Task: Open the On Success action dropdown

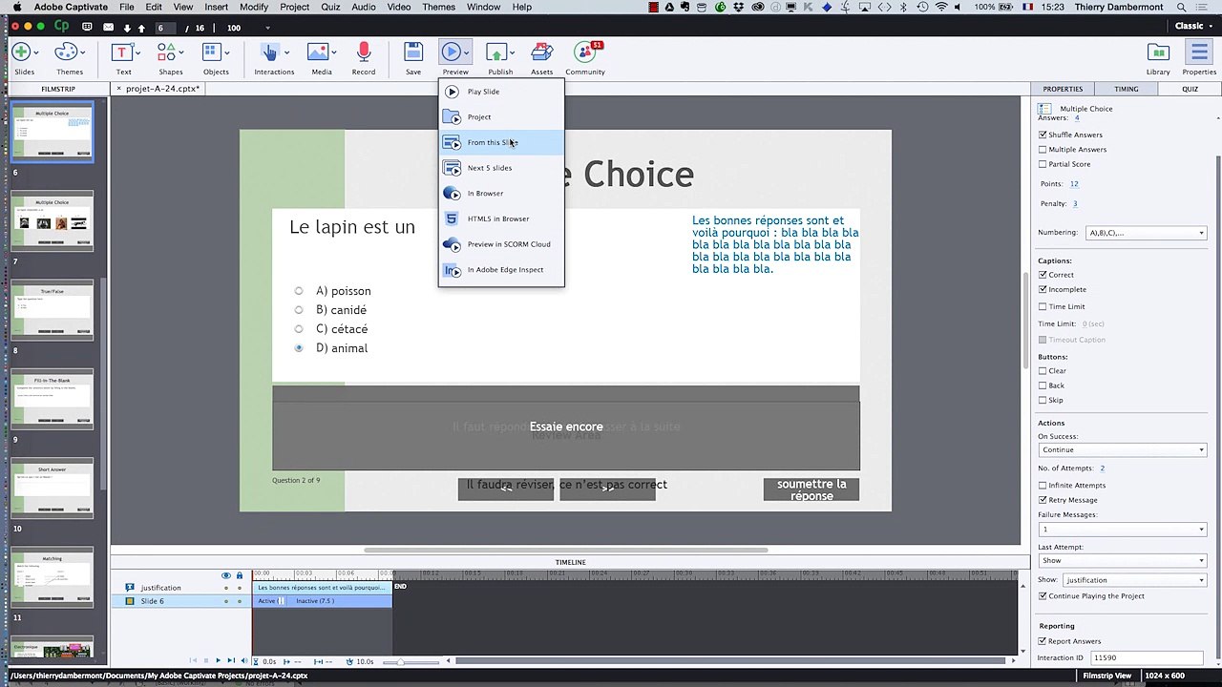Action: pyautogui.click(x=1123, y=449)
